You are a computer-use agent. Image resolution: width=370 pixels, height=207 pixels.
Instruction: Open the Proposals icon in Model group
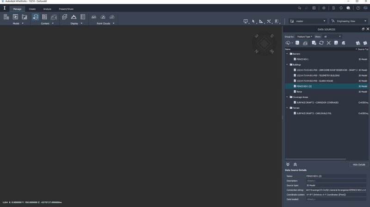pyautogui.click(x=25, y=17)
